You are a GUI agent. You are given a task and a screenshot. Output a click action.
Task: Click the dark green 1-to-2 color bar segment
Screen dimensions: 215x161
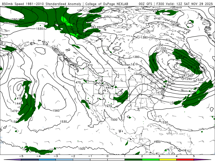point(133,160)
